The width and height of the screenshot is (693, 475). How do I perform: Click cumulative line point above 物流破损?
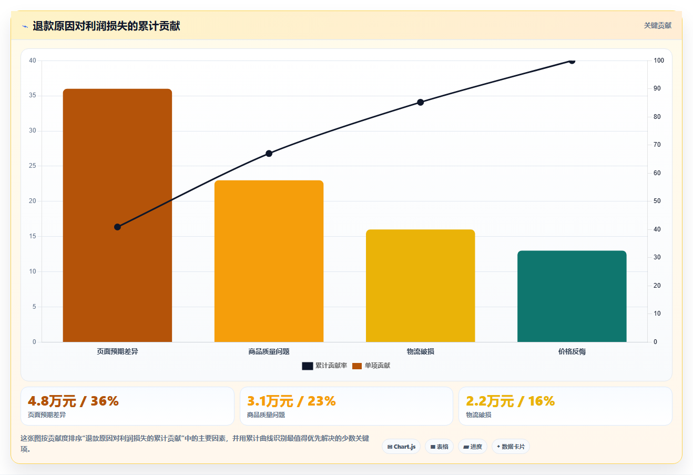point(420,102)
